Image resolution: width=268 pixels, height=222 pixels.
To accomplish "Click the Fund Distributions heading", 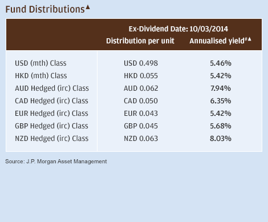I will [x=45, y=10].
